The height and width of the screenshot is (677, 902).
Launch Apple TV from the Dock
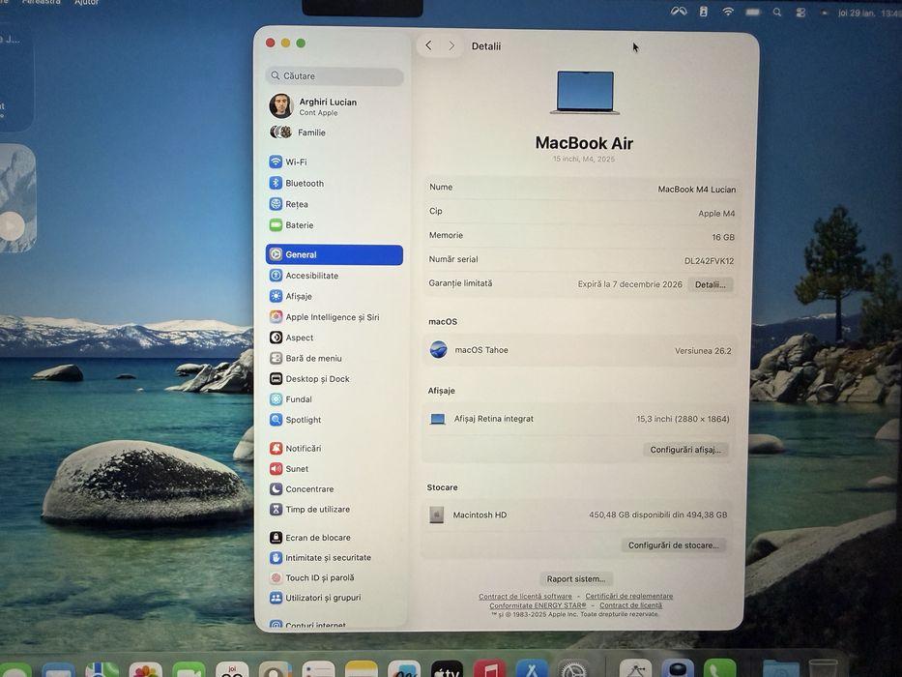click(447, 669)
